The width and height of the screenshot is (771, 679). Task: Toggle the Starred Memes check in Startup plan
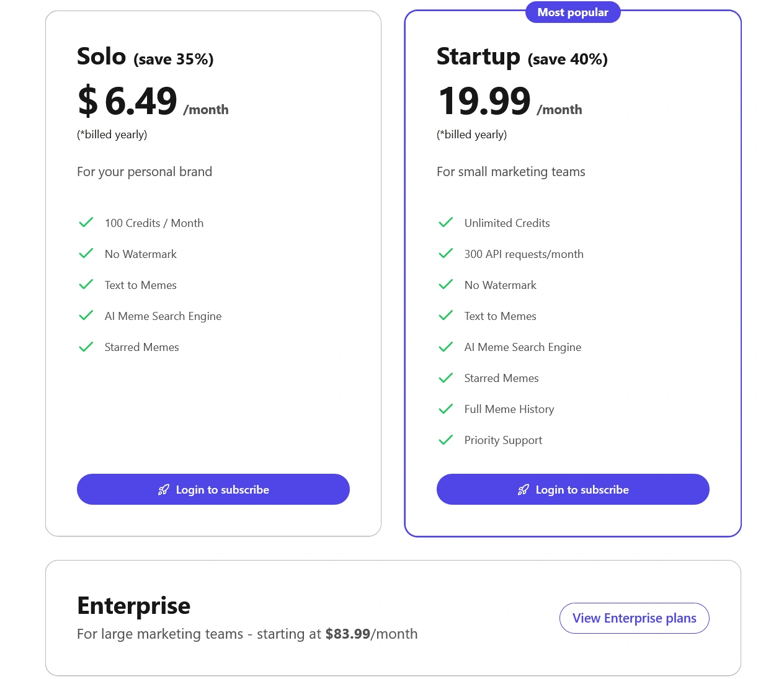445,378
